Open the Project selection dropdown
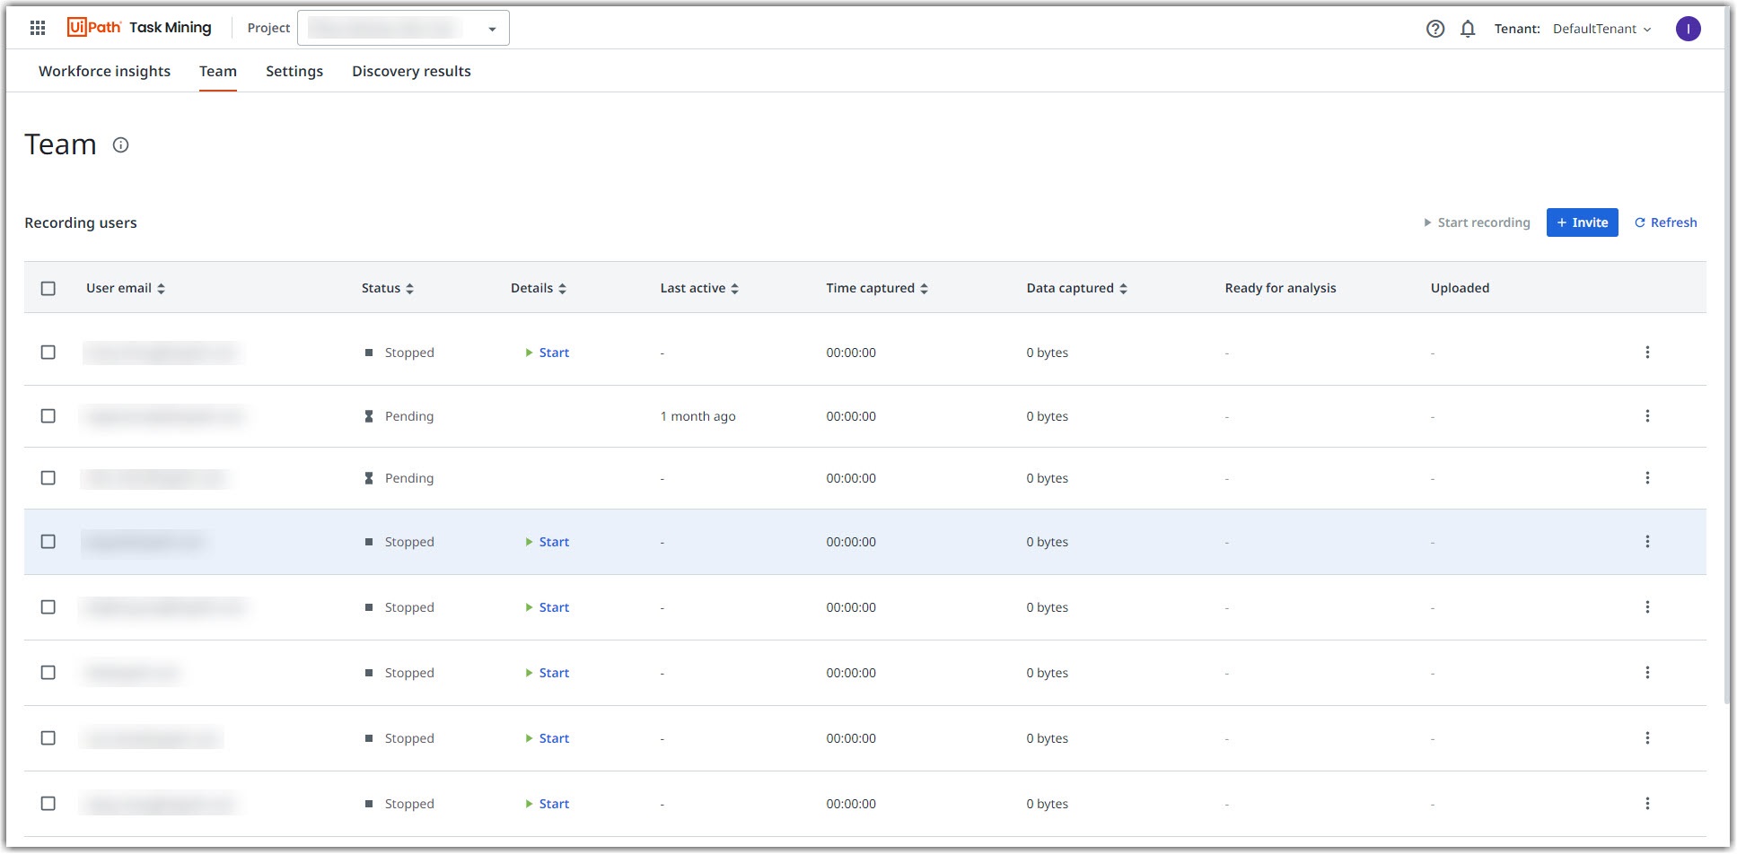 403,28
